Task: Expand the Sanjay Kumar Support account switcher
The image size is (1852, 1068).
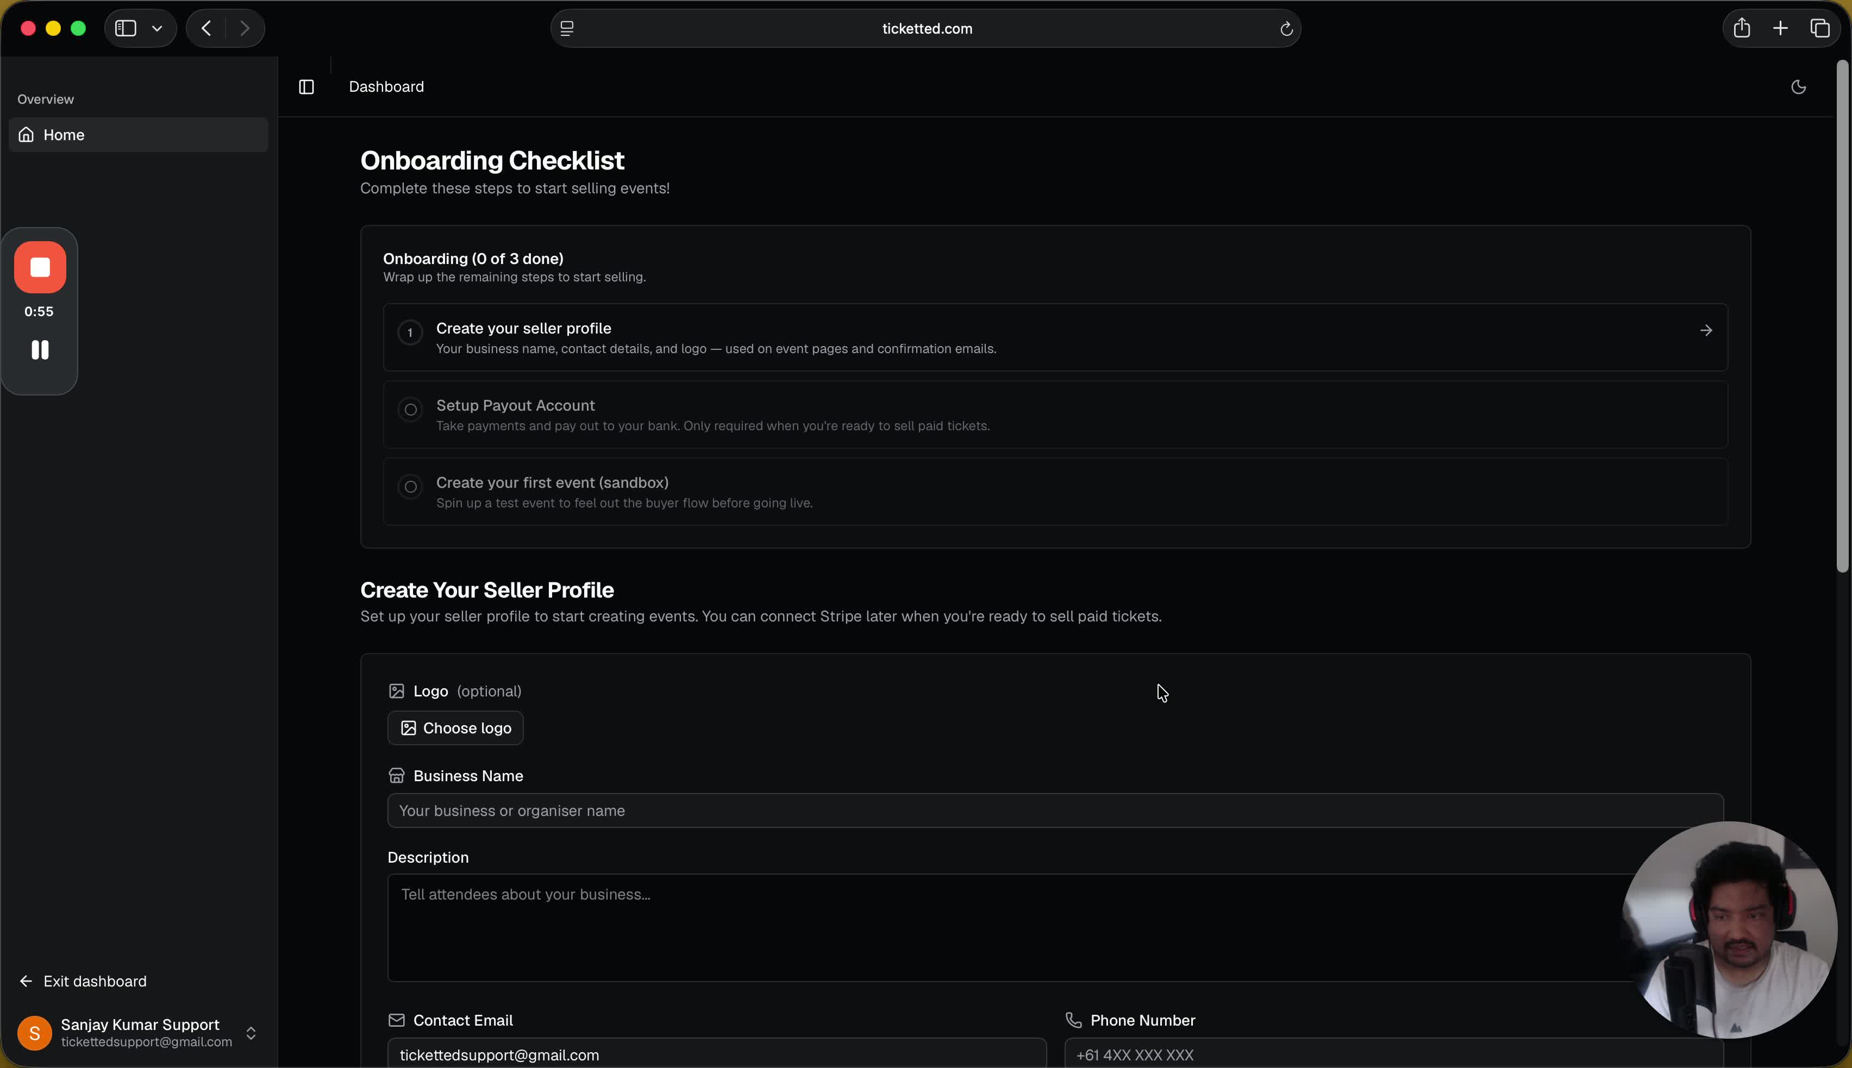Action: [251, 1033]
